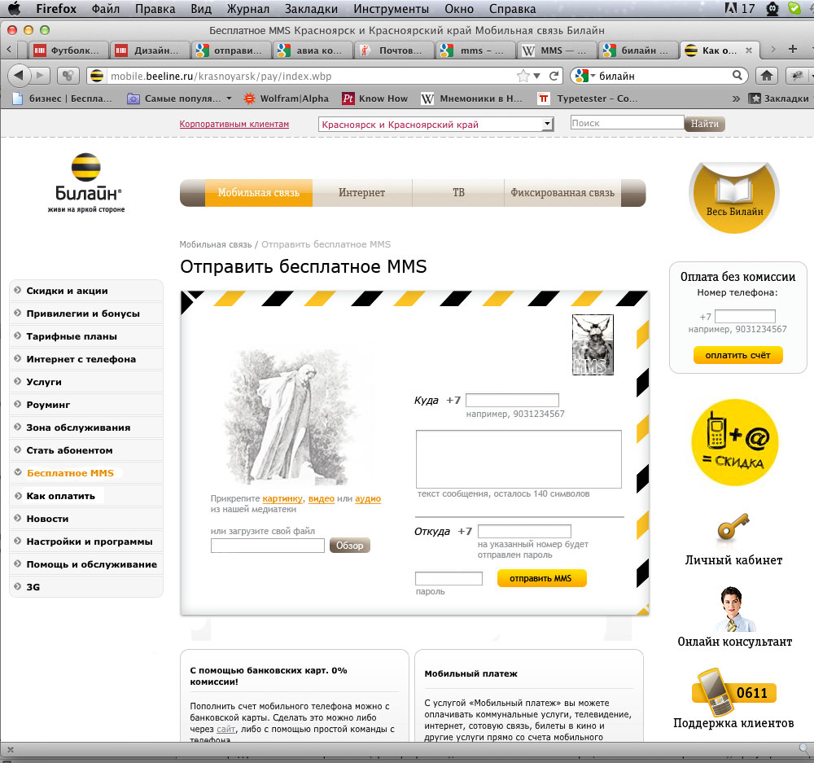Click the Обзор file browse button
This screenshot has height=763, width=814.
pyautogui.click(x=350, y=546)
